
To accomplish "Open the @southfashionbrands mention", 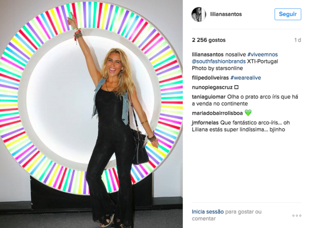I will 219,61.
